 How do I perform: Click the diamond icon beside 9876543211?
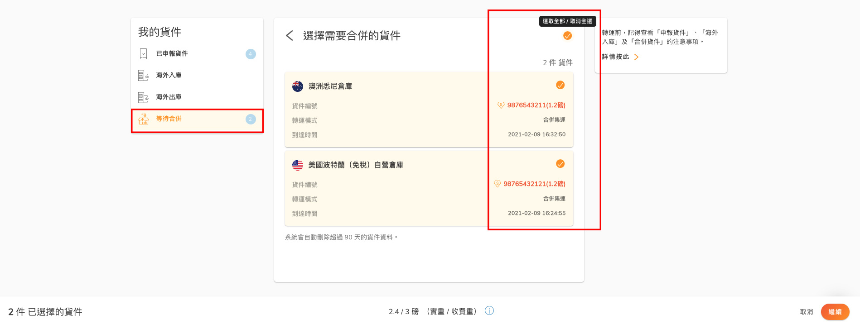tap(501, 105)
